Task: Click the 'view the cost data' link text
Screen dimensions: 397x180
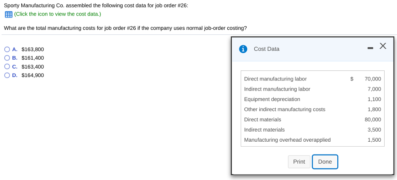Action: coord(57,14)
